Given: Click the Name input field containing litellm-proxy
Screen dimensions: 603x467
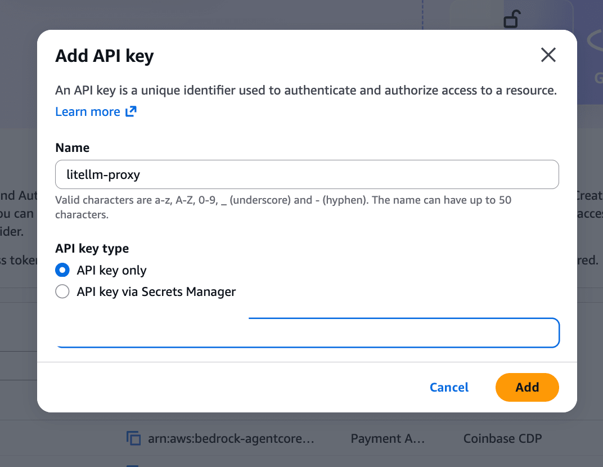Looking at the screenshot, I should pyautogui.click(x=307, y=174).
